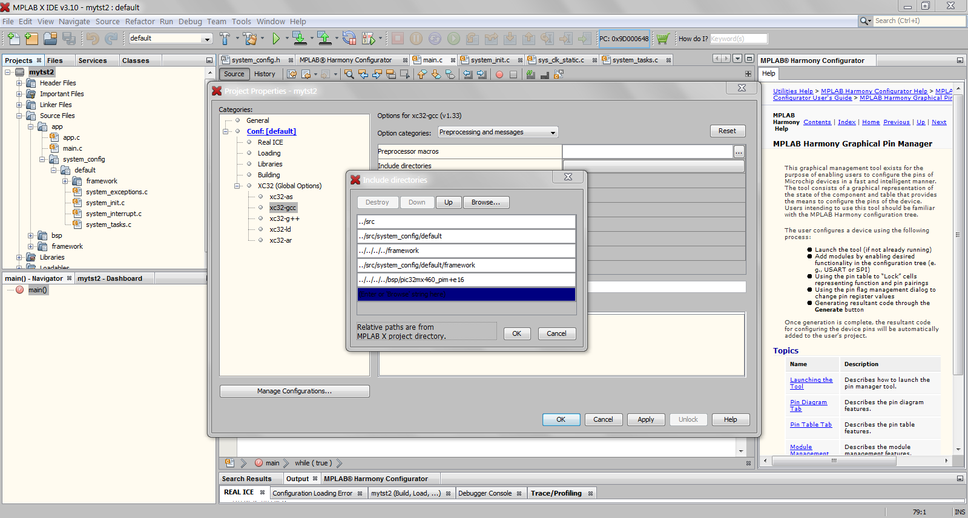Click Apply in Project Properties dialog
This screenshot has height=518, width=968.
click(x=646, y=419)
